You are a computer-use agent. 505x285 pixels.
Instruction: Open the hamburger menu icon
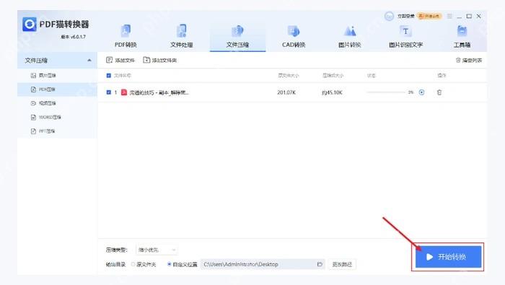449,16
